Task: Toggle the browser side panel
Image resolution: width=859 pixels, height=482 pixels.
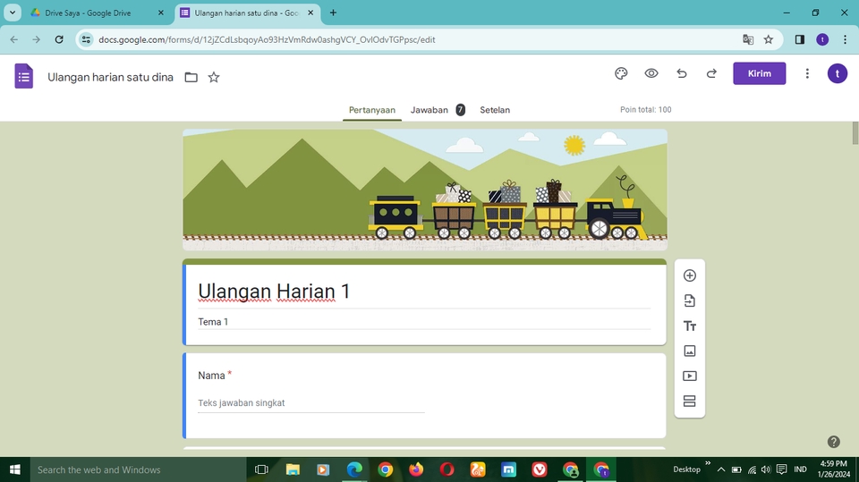Action: pyautogui.click(x=799, y=39)
